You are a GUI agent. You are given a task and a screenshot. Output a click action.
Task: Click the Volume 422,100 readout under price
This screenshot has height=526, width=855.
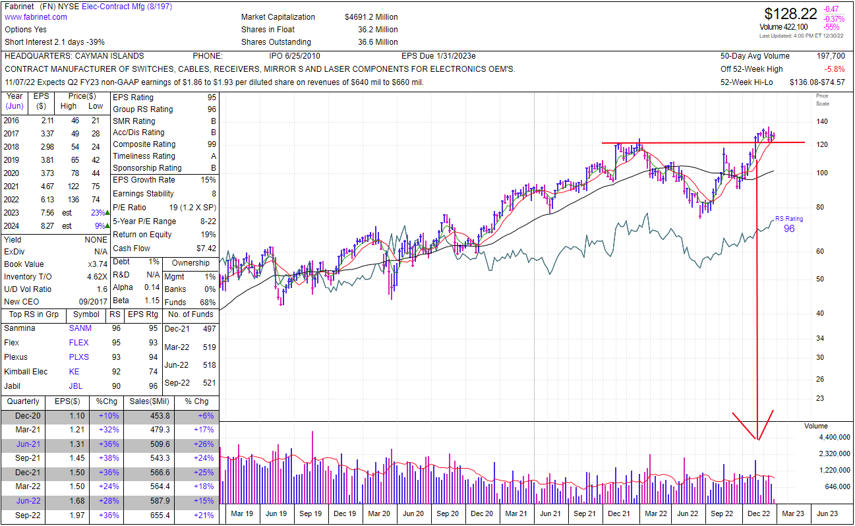pos(784,27)
